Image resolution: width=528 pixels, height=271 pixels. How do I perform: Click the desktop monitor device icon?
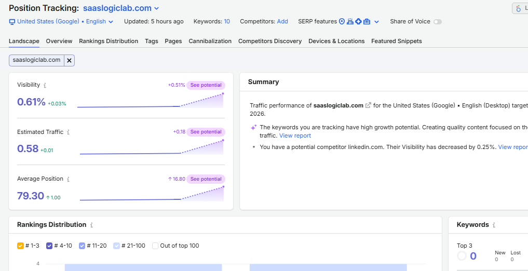click(12, 22)
